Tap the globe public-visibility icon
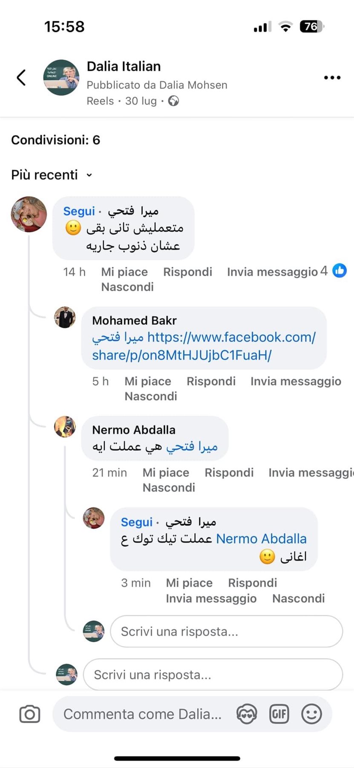The width and height of the screenshot is (354, 768). [x=173, y=101]
